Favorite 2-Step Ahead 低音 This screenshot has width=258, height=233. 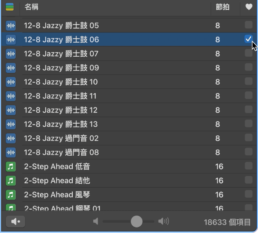tap(248, 166)
